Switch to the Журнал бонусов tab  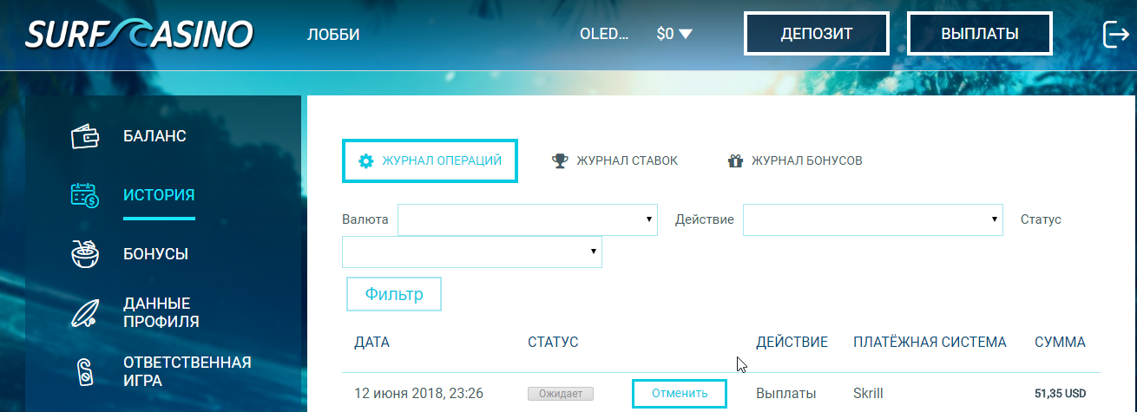pyautogui.click(x=796, y=160)
